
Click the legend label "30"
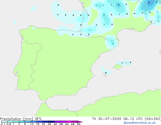55,124
